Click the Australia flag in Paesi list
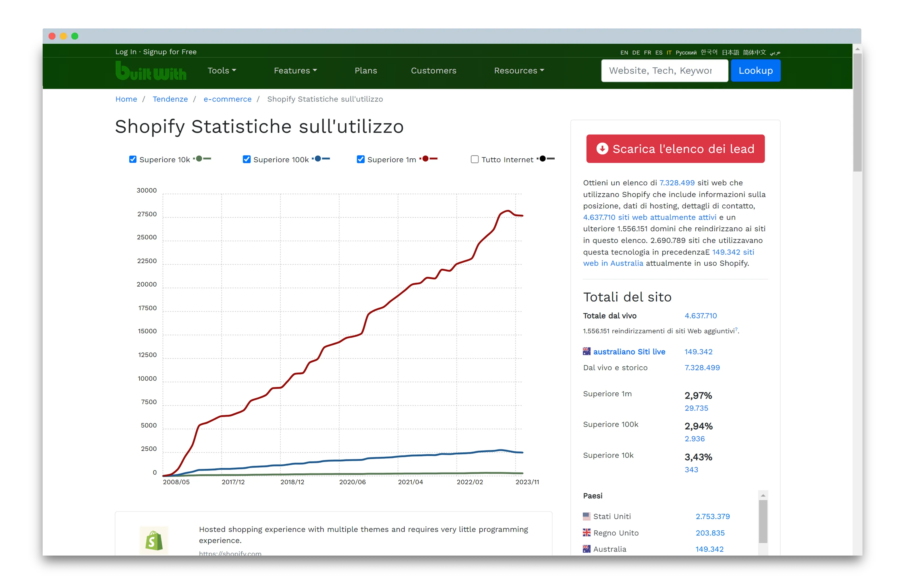Screen dimensions: 904x584 [586, 549]
